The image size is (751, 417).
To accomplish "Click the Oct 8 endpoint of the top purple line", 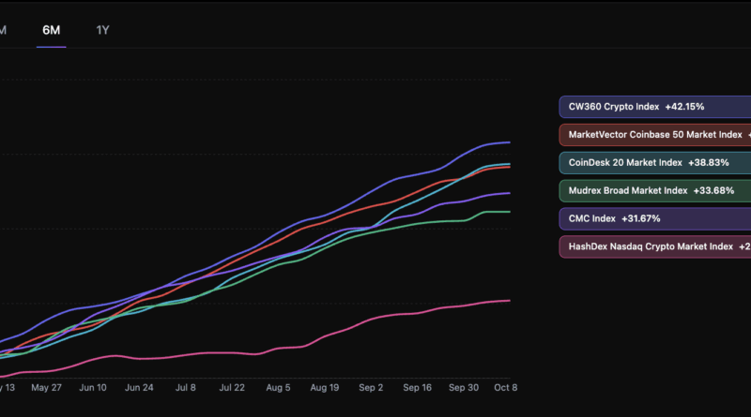I will pos(509,142).
